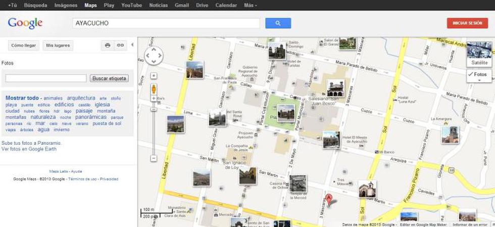Open YouTube in the top bar
The image size is (495, 227).
click(132, 6)
